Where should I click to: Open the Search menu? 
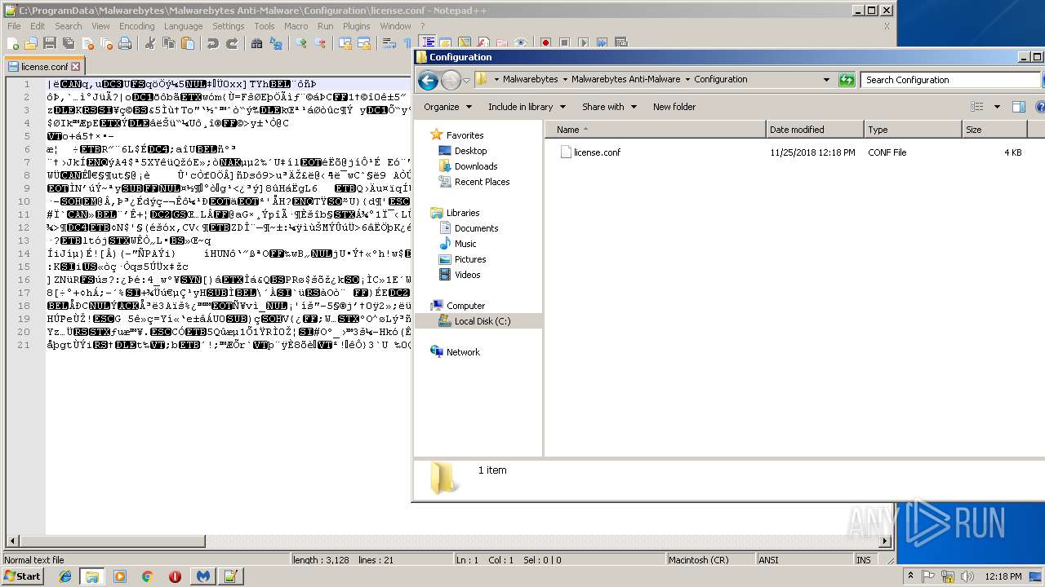69,26
